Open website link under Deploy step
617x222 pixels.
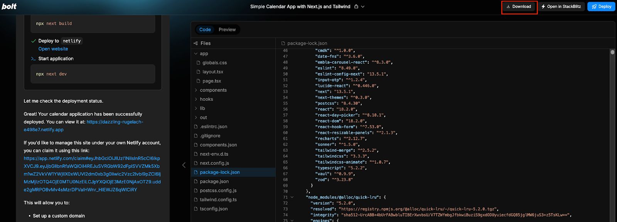[53, 49]
